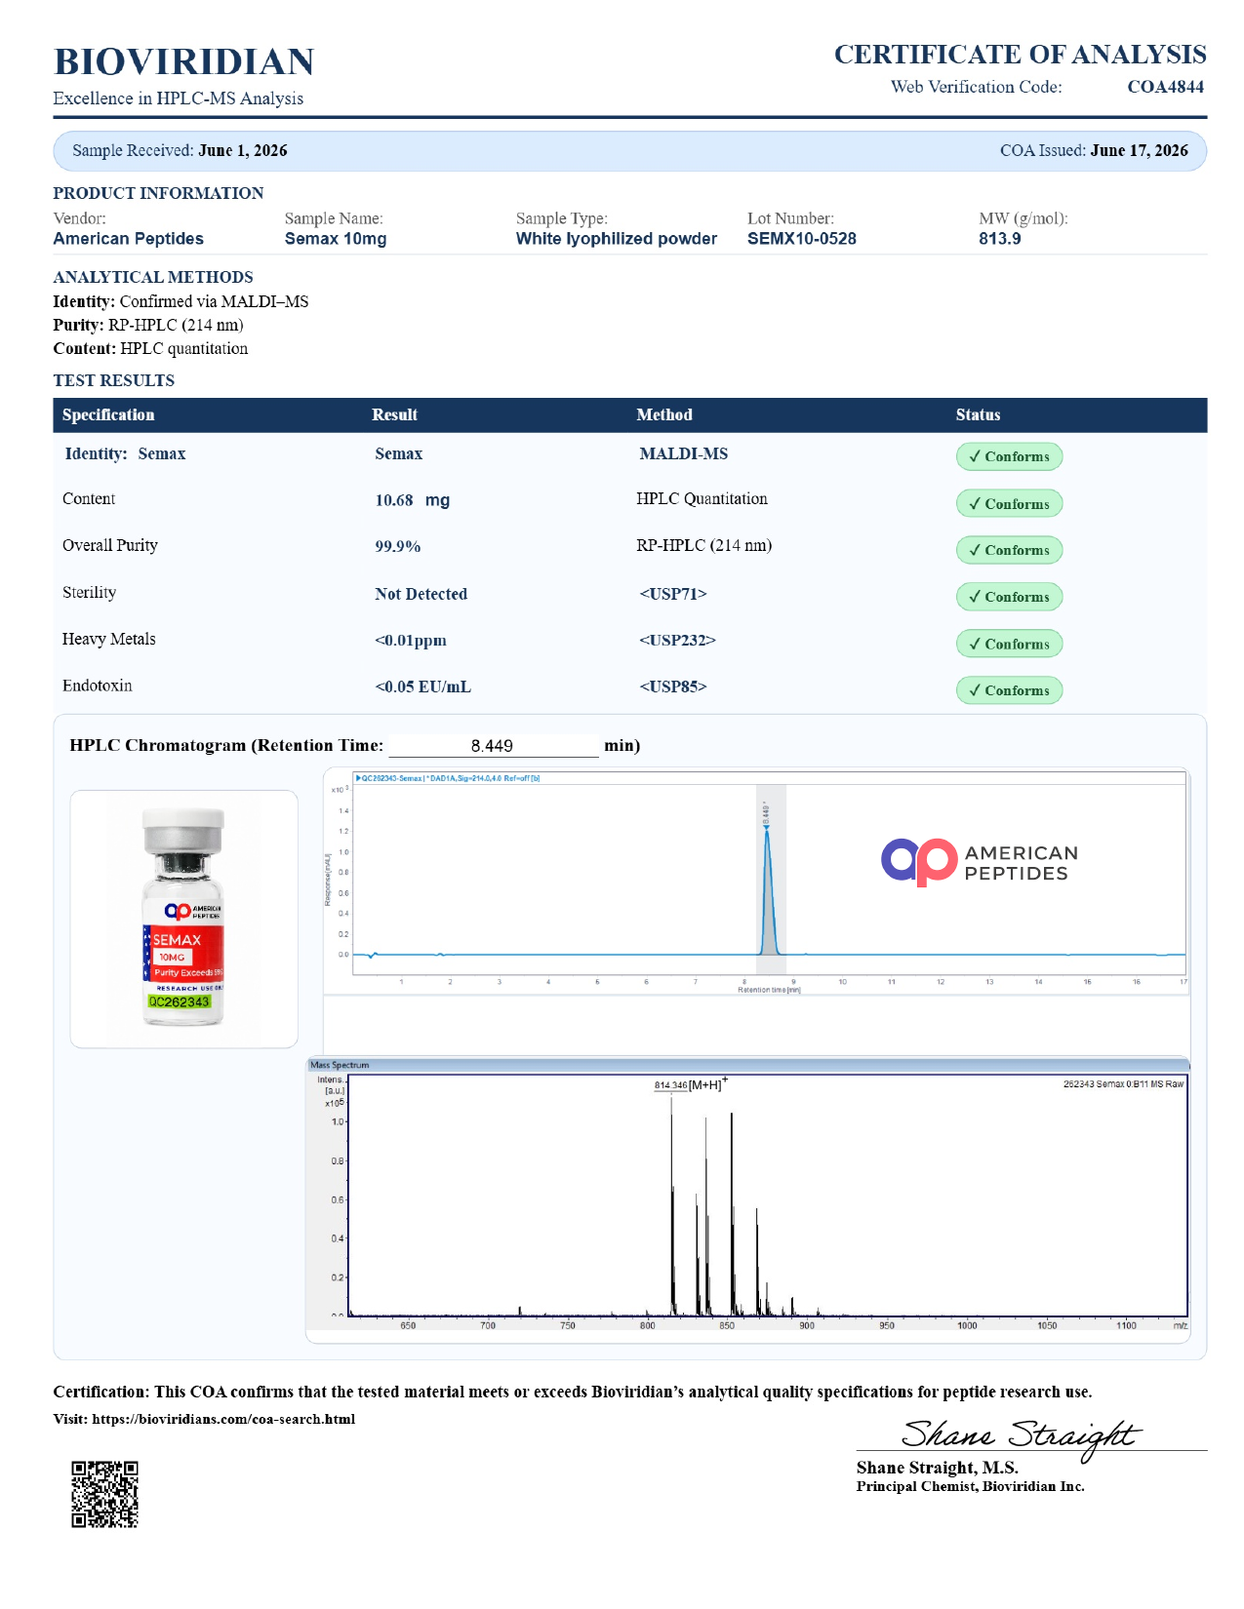The width and height of the screenshot is (1244, 1609).
Task: Click the BIOVIRIDIAN company title
Action: (184, 61)
